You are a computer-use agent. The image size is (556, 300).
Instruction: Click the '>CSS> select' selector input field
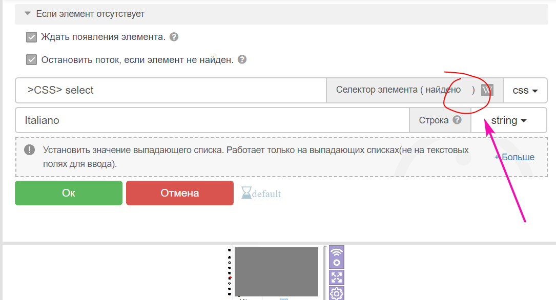click(171, 90)
